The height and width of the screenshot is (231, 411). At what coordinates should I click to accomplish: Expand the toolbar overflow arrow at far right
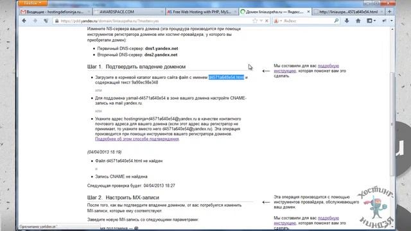pyautogui.click(x=392, y=21)
